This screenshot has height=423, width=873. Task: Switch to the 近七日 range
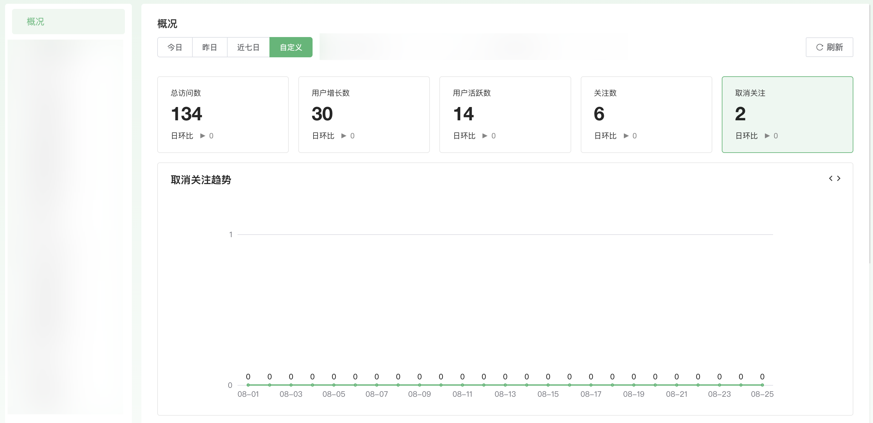248,47
